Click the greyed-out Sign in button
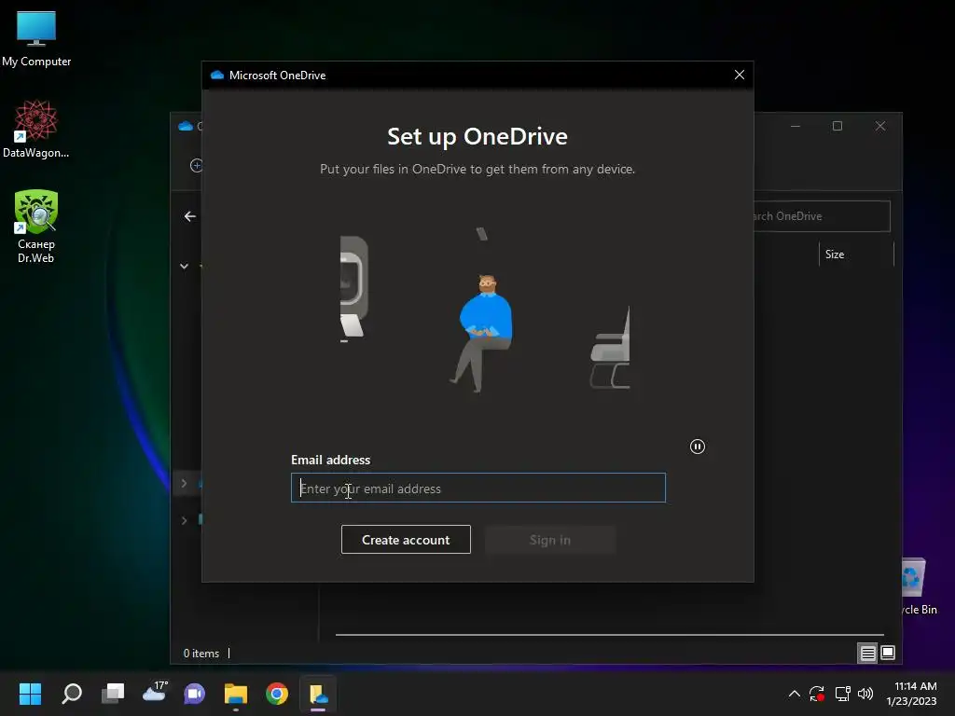Viewport: 955px width, 716px height. tap(550, 540)
